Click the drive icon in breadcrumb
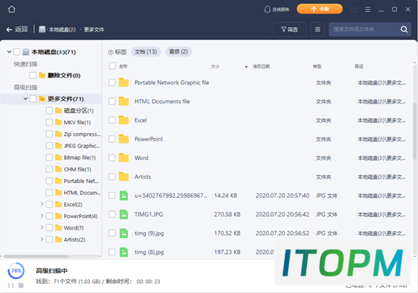The width and height of the screenshot is (418, 293). tap(42, 29)
